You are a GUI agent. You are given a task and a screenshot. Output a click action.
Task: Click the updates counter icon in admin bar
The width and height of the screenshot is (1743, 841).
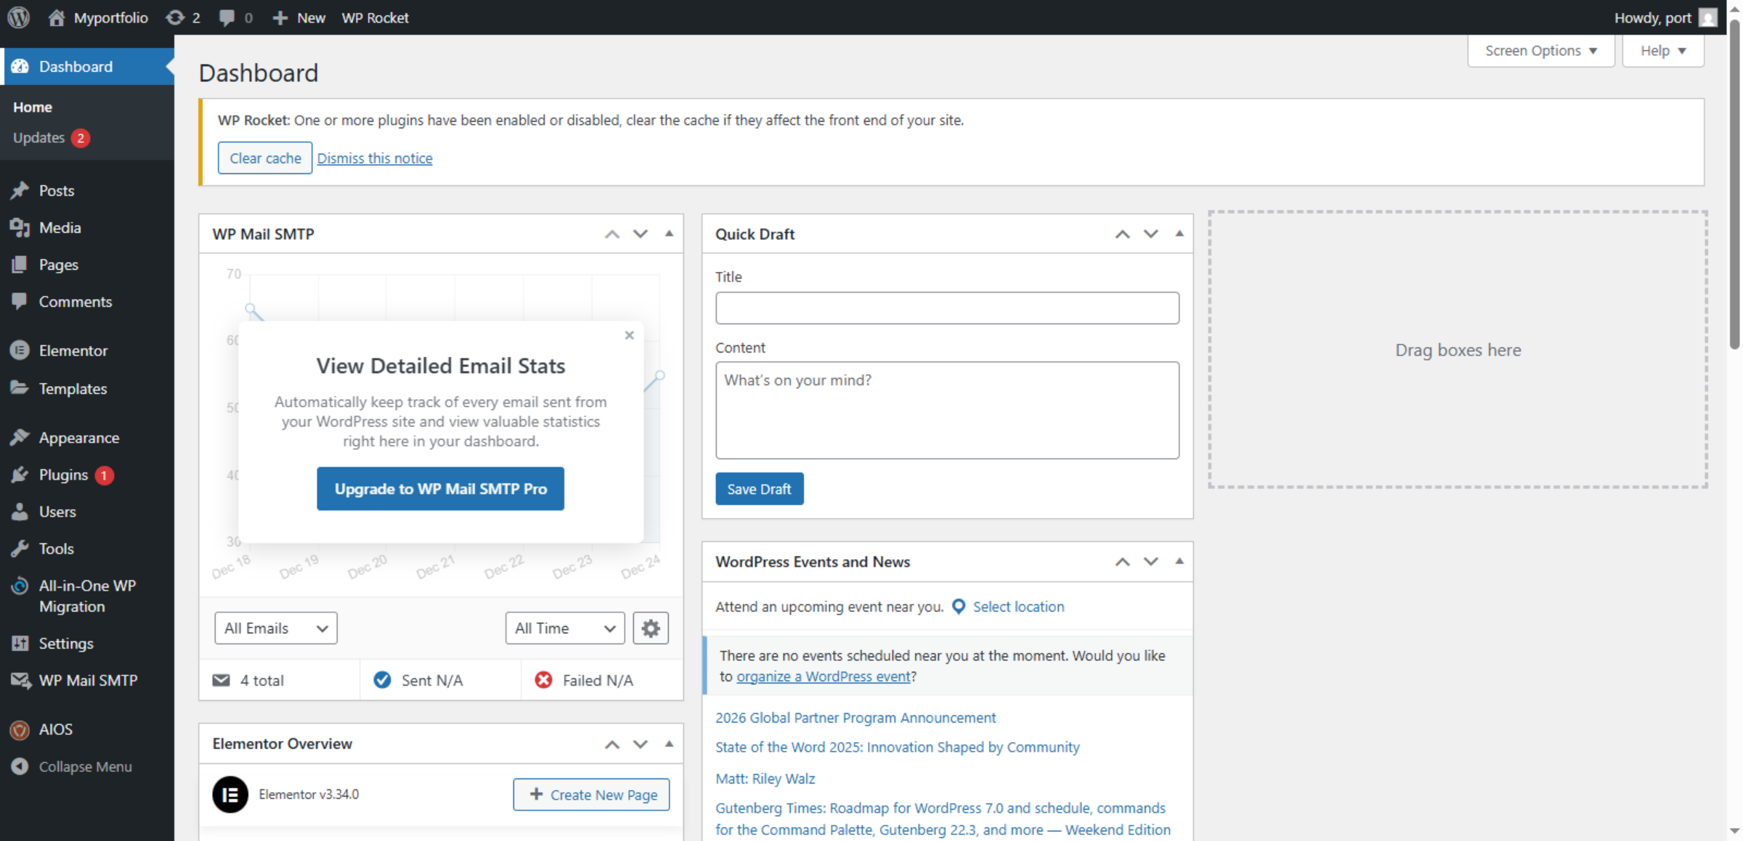[174, 17]
